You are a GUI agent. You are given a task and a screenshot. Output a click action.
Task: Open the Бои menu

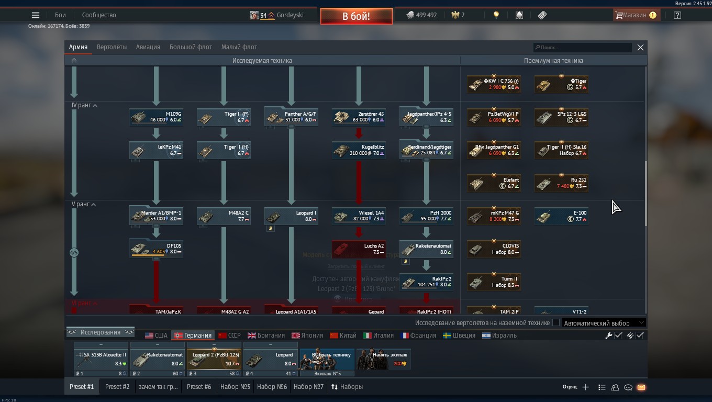tap(60, 15)
